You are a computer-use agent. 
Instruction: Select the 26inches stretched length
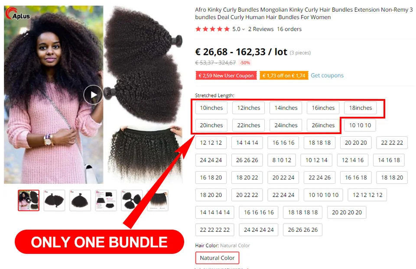tap(323, 125)
